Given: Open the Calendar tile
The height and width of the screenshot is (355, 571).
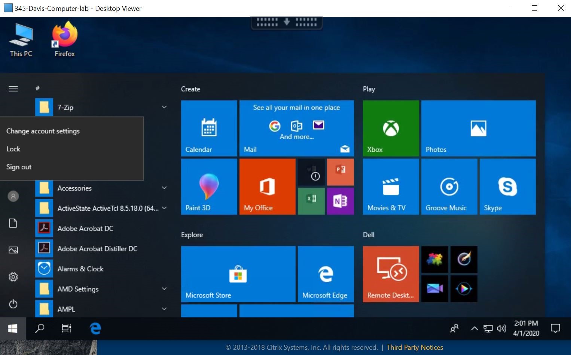Looking at the screenshot, I should [x=209, y=128].
